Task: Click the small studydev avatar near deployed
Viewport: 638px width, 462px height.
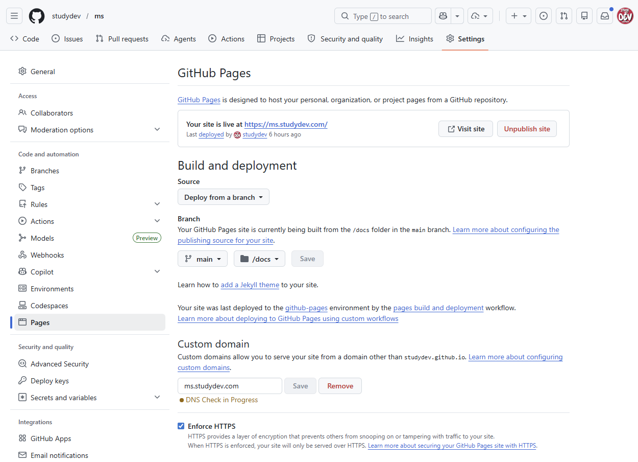Action: point(237,135)
